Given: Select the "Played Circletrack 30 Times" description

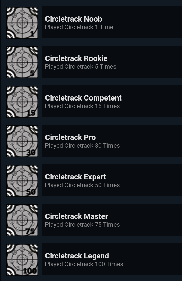Looking at the screenshot, I should pyautogui.click(x=82, y=146).
